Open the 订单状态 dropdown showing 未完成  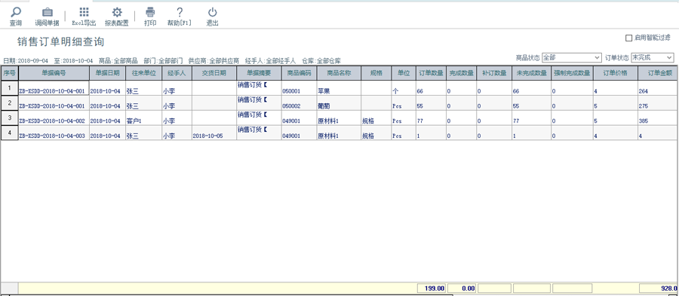(653, 57)
